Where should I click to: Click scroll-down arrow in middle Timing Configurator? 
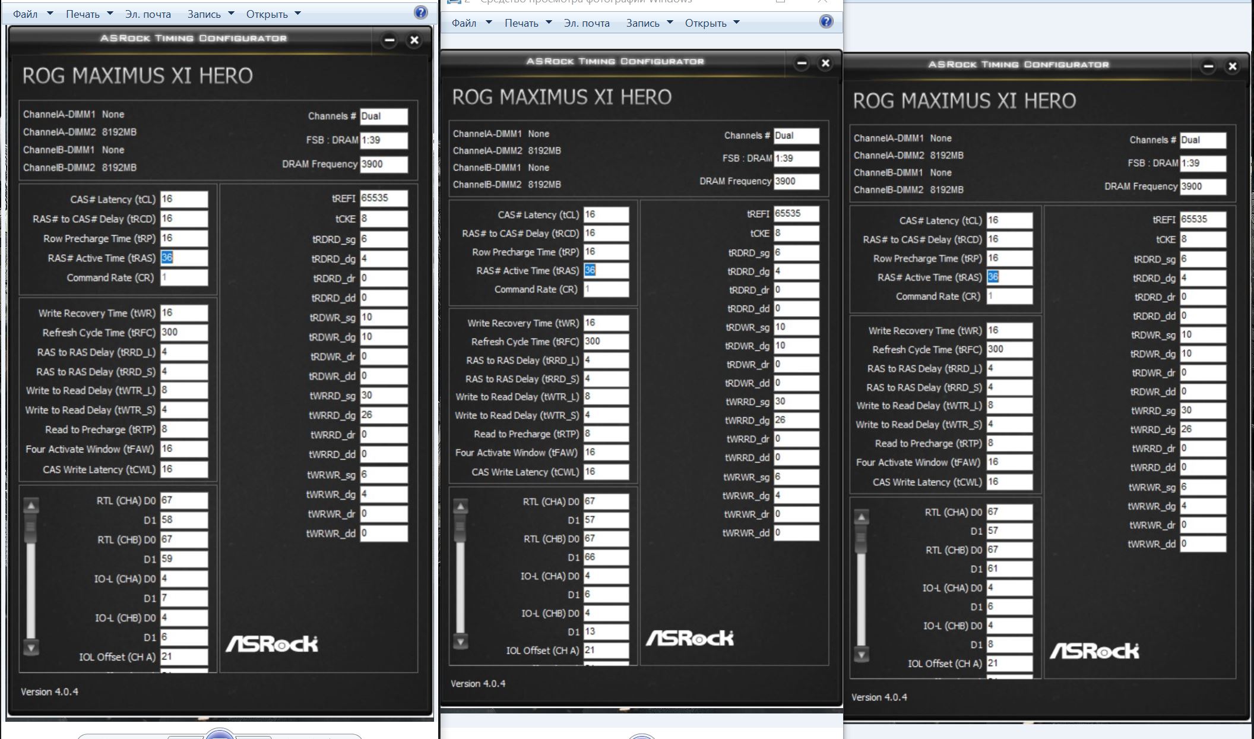[x=460, y=641]
